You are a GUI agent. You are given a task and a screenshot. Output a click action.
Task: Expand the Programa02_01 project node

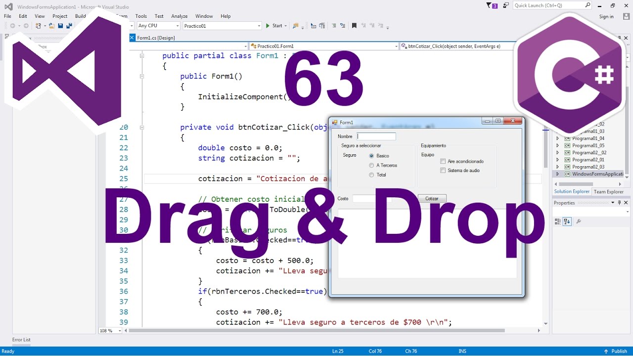tap(557, 160)
